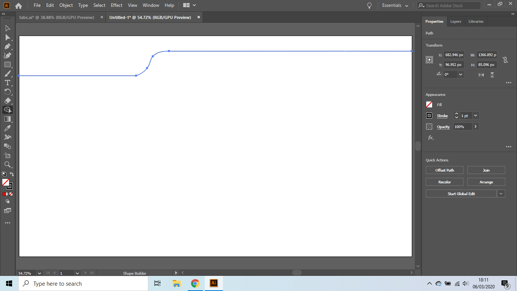Select the Pen tool
The width and height of the screenshot is (517, 291).
[8, 46]
